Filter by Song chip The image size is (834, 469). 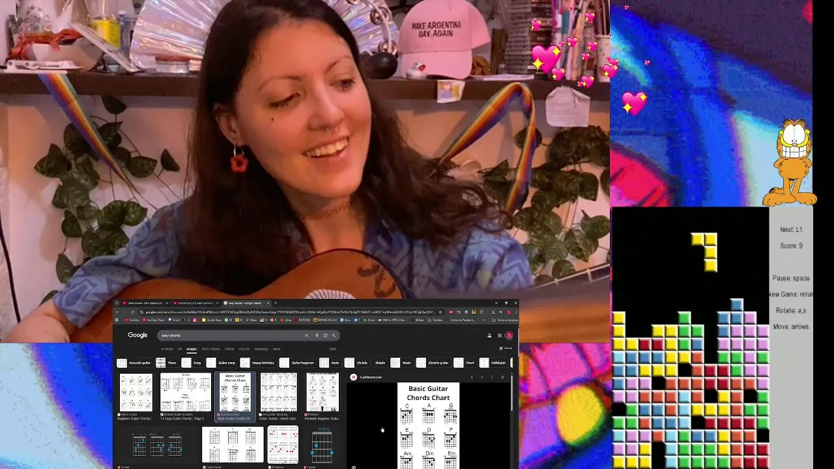tap(192, 362)
